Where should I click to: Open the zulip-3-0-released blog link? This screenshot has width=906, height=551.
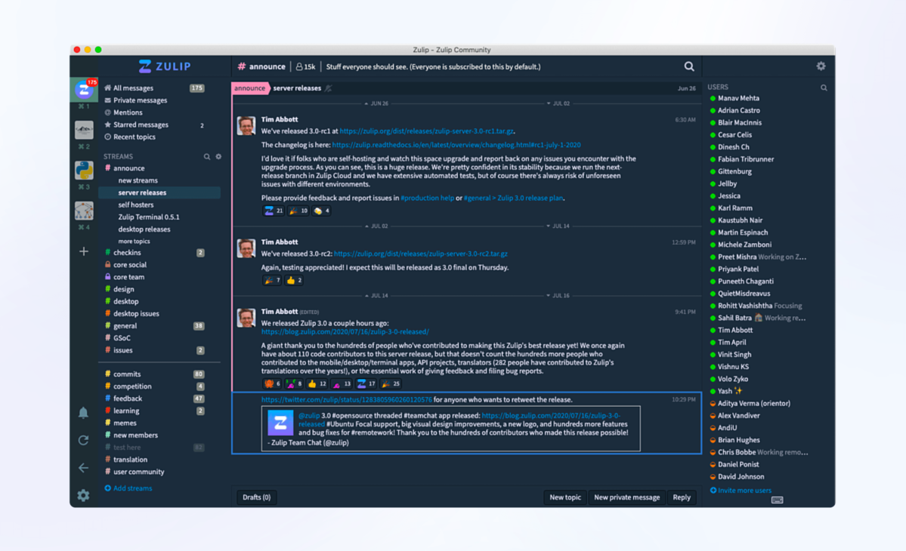pyautogui.click(x=345, y=332)
